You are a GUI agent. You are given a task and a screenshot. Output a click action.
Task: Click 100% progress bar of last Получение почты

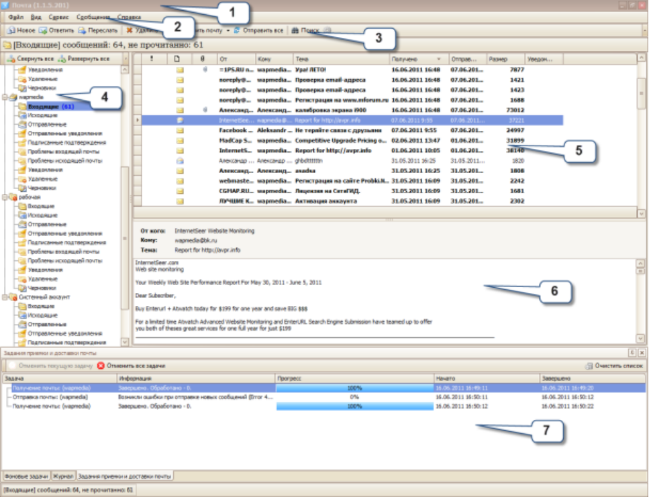point(355,406)
